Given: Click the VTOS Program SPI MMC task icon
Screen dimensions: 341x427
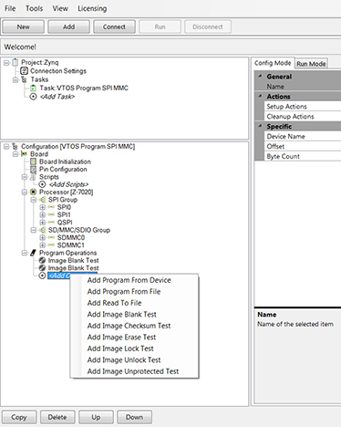Looking at the screenshot, I should tap(34, 89).
